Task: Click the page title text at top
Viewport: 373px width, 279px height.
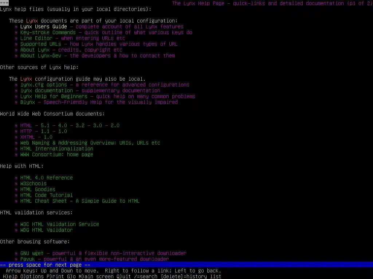Action: point(272,3)
